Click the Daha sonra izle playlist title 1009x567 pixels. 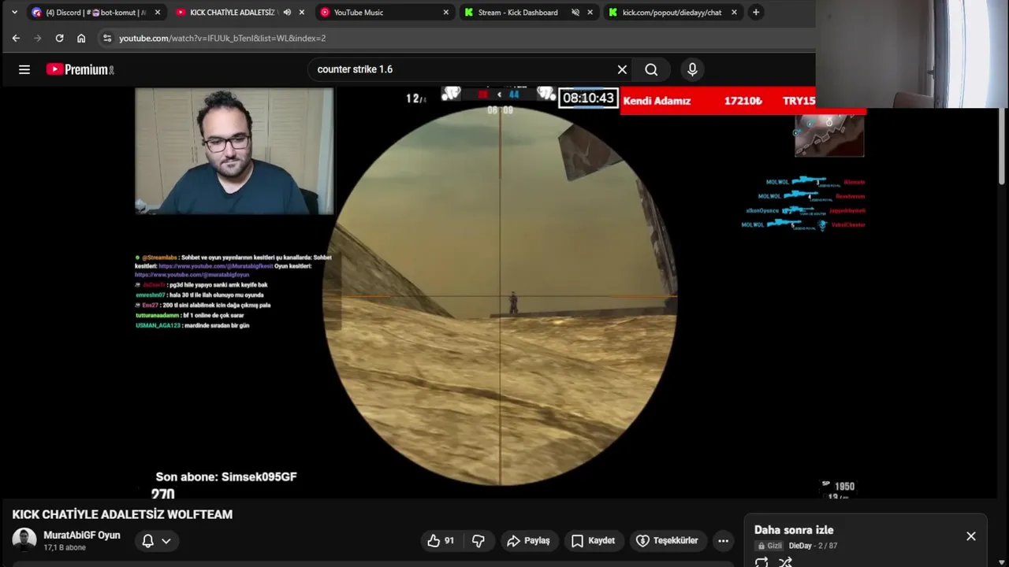coord(794,530)
